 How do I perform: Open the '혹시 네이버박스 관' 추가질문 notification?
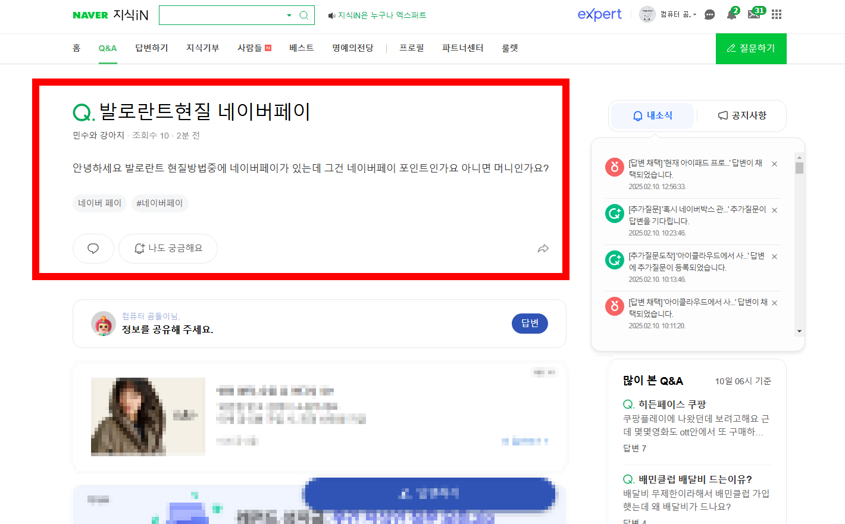(x=697, y=215)
